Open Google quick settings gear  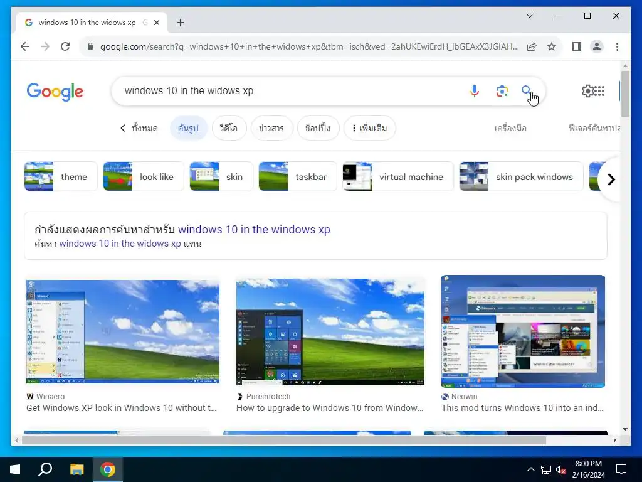(x=587, y=90)
